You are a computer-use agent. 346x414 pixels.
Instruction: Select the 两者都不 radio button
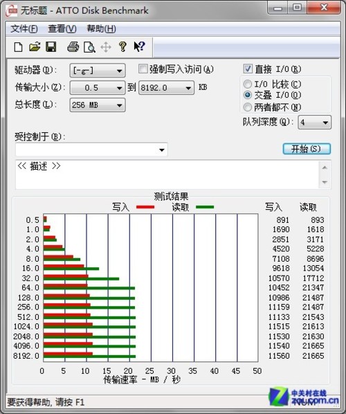pyautogui.click(x=248, y=107)
